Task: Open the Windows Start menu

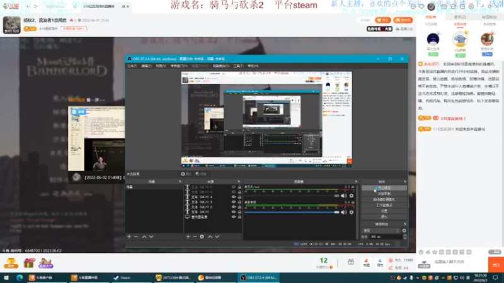Action: (x=6, y=277)
